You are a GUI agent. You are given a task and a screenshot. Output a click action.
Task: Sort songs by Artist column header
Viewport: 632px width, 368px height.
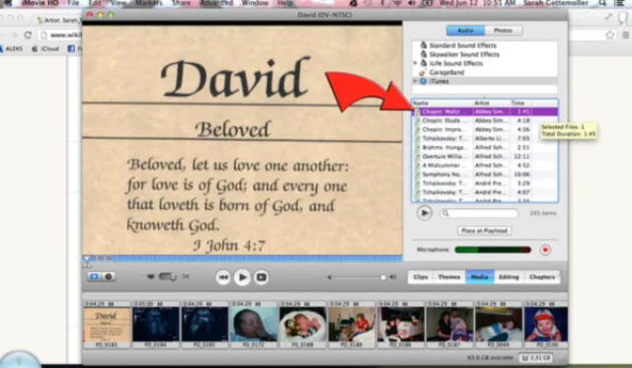pyautogui.click(x=491, y=103)
